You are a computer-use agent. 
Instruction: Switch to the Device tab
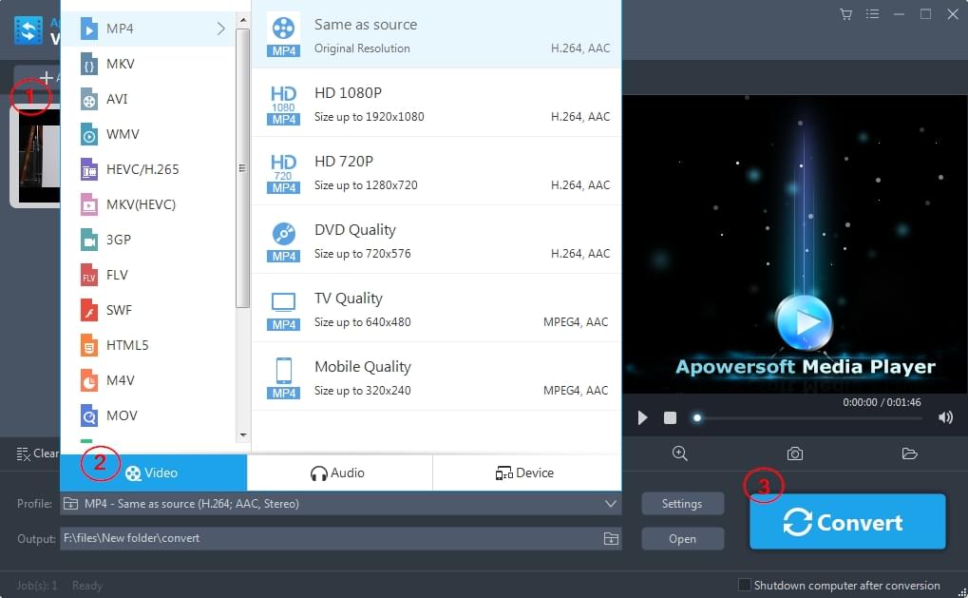[525, 473]
